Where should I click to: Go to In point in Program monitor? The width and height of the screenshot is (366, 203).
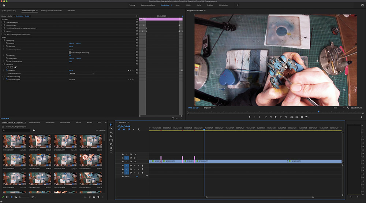[x=266, y=117]
